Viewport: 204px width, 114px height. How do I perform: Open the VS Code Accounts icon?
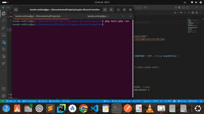pos(4,89)
